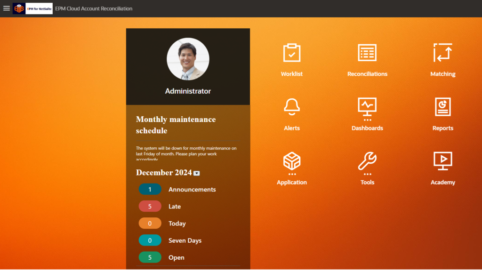Open the Reconciliations list icon
482x271 pixels.
(367, 53)
